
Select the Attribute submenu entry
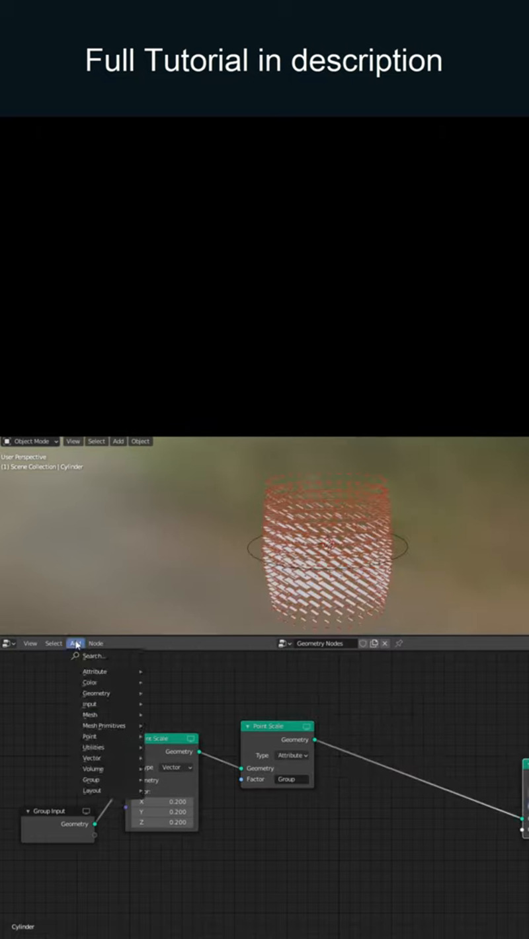tap(95, 671)
